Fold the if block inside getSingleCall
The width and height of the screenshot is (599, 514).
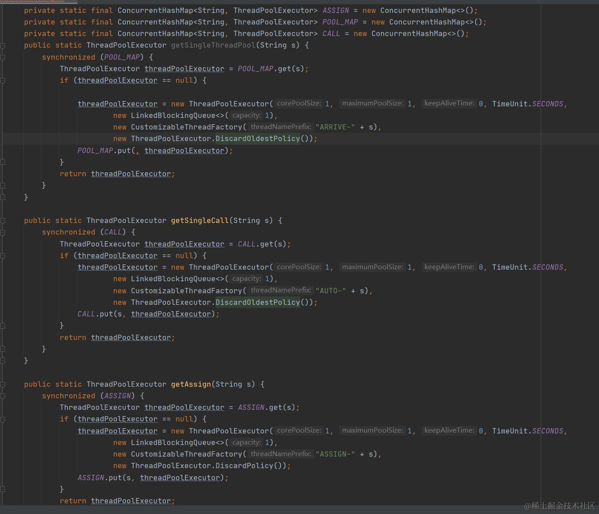pos(3,256)
